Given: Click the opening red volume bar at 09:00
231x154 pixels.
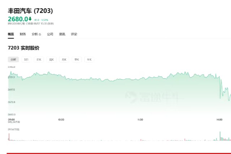Looking at the screenshot, I should [9, 137].
